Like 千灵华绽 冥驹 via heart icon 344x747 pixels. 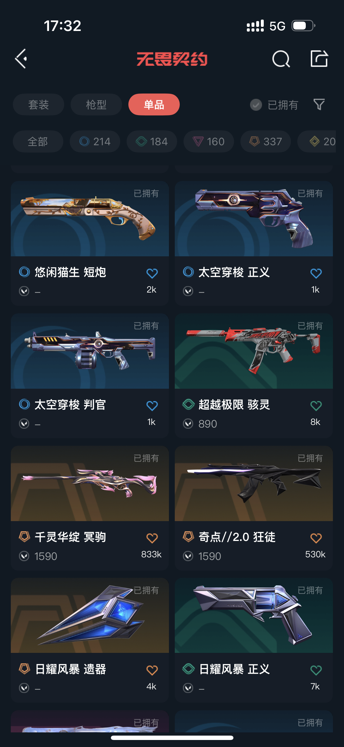click(x=152, y=538)
